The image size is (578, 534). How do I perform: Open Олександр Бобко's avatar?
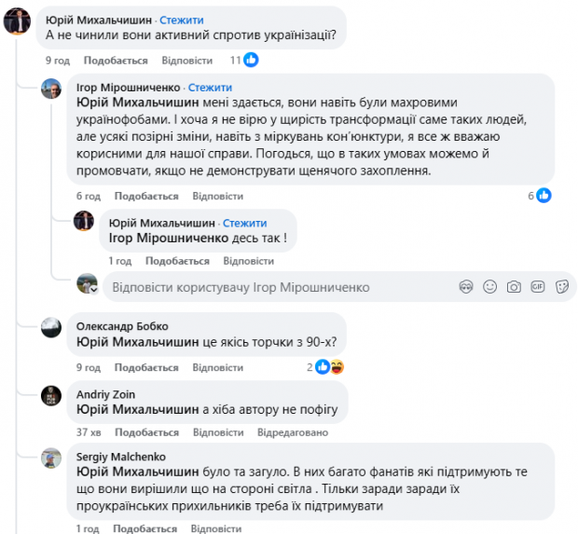51,328
